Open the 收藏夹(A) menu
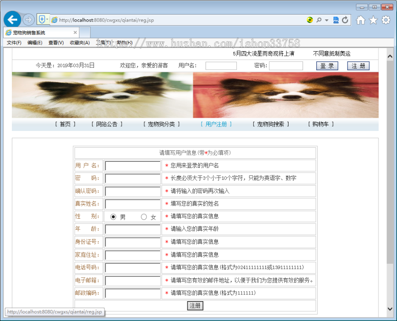This screenshot has width=397, height=321. [x=80, y=42]
